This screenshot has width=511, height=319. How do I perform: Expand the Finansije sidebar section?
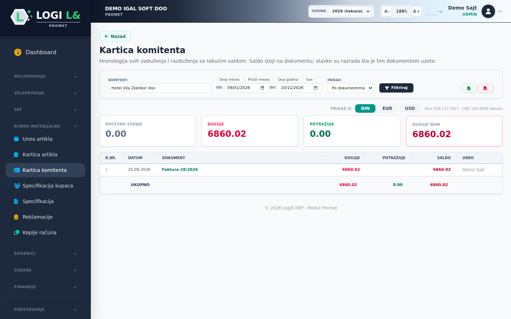tap(45, 287)
